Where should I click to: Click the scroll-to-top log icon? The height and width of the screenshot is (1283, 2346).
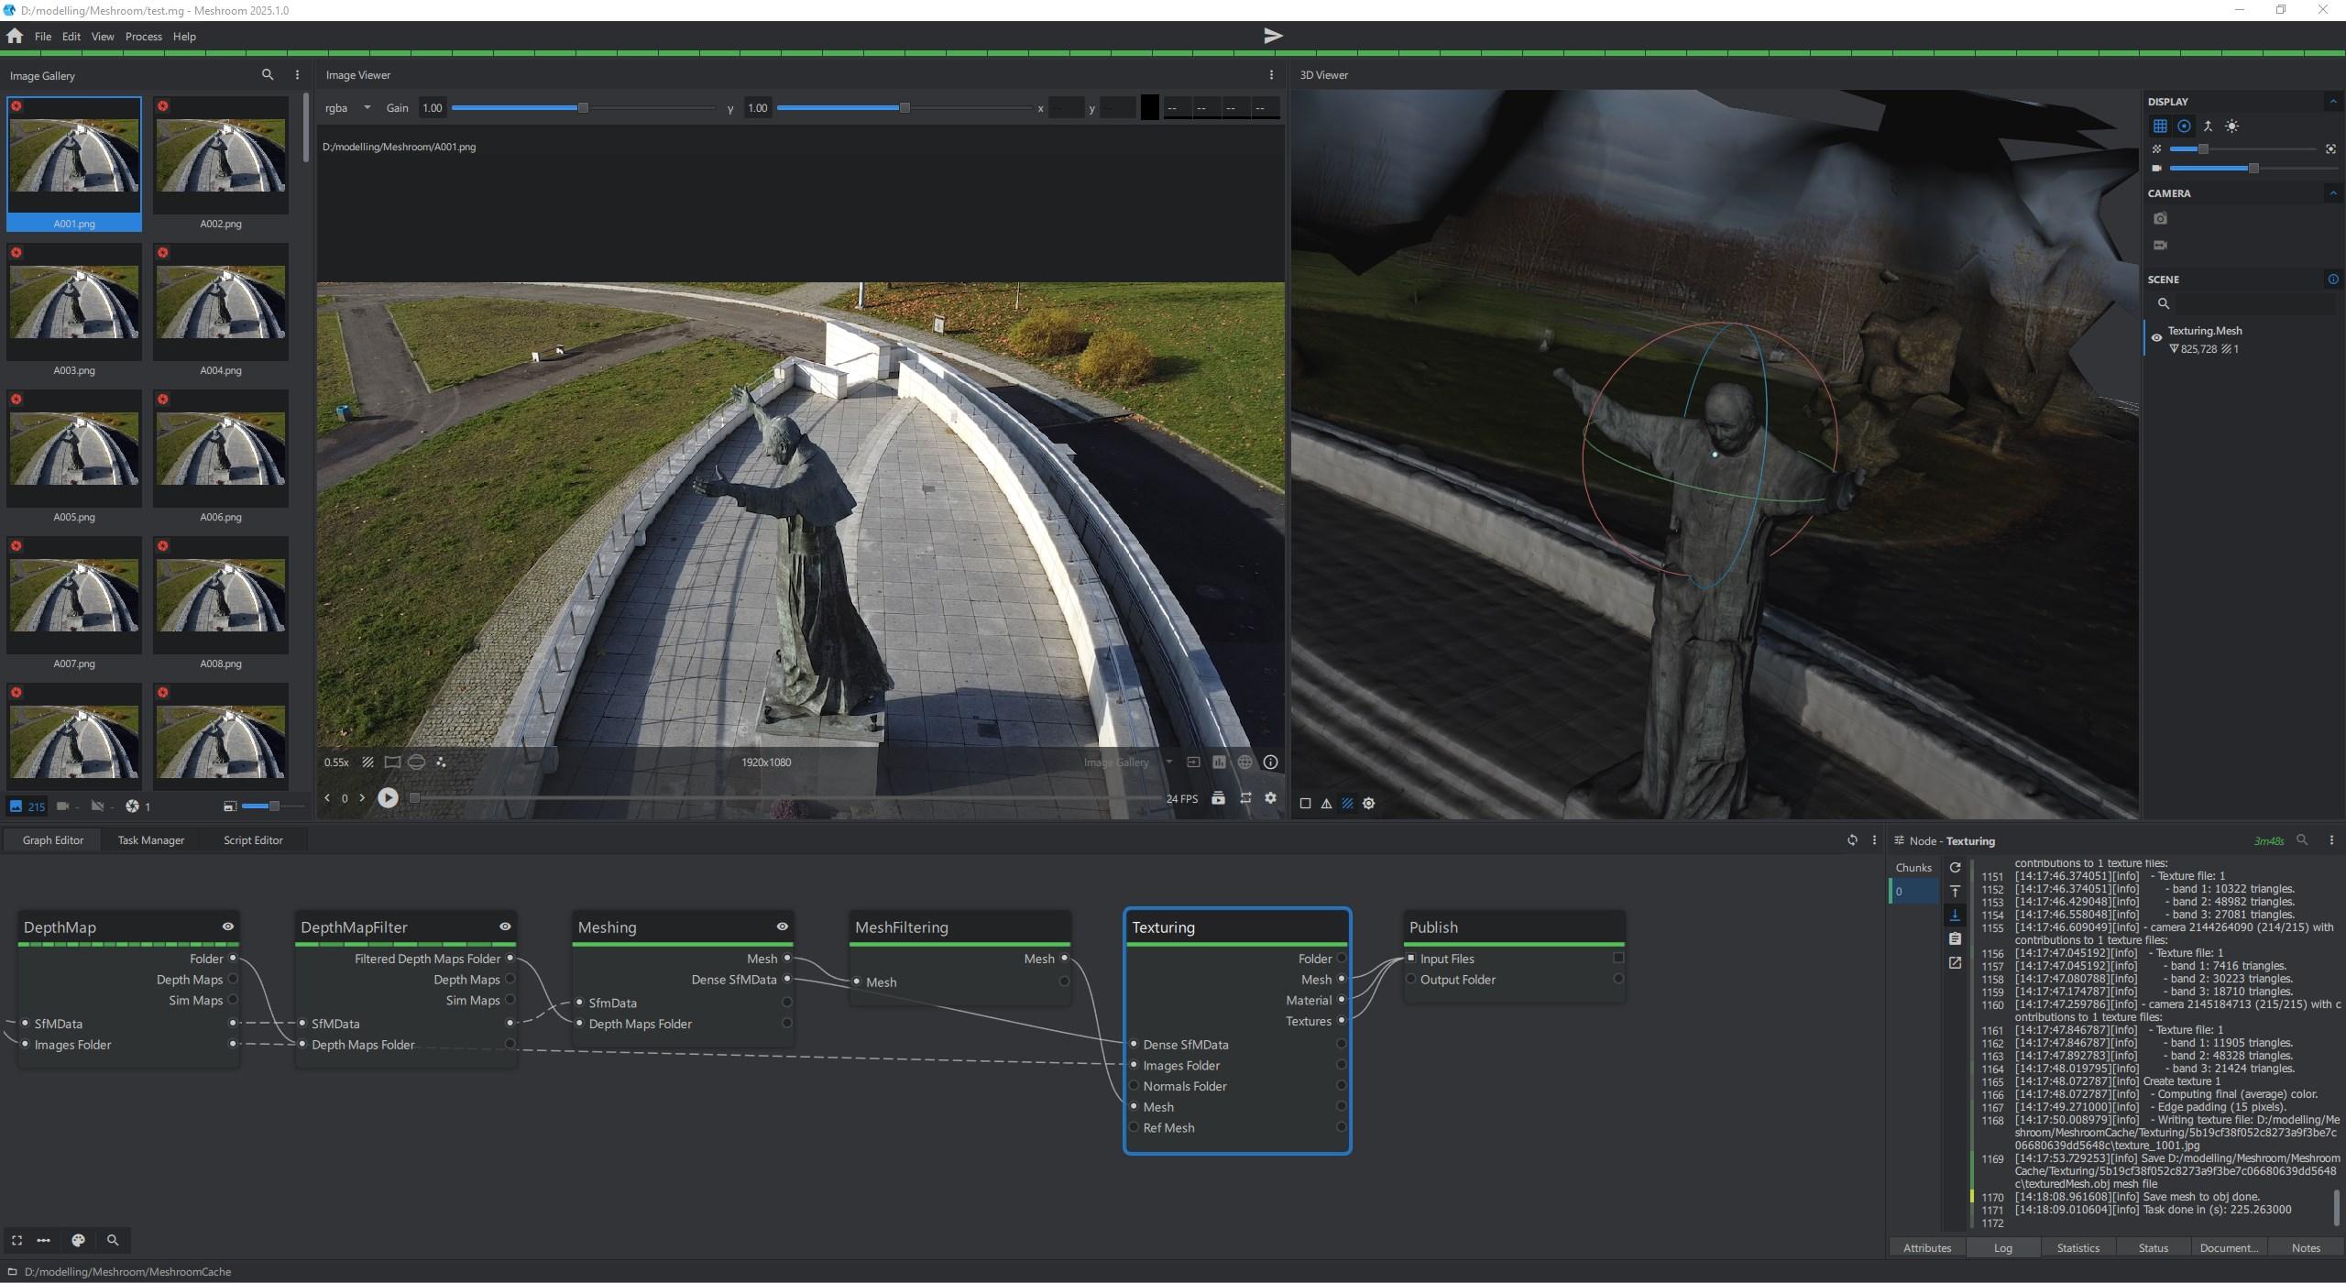pos(1955,891)
